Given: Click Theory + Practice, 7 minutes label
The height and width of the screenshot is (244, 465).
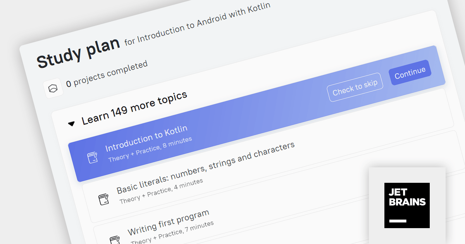Looking at the screenshot, I should [172, 233].
